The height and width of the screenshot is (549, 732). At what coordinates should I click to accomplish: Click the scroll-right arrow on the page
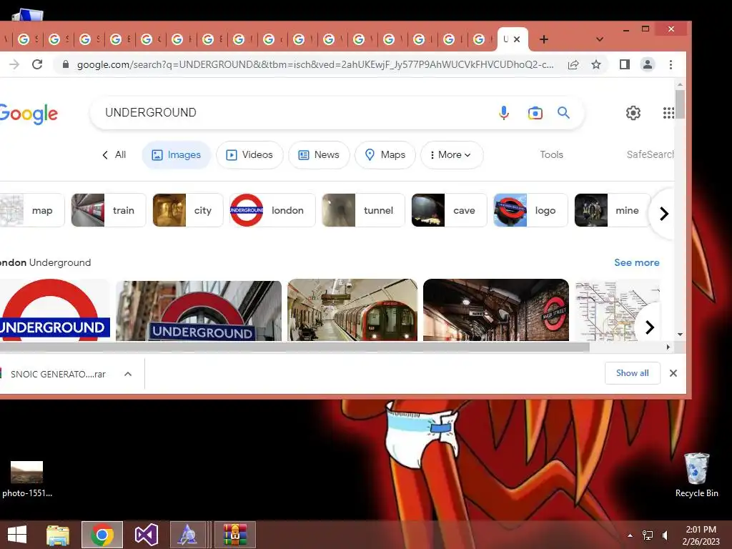pos(668,347)
